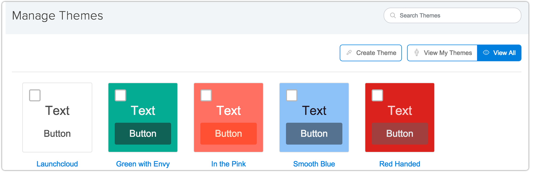This screenshot has width=533, height=173.
Task: Click the person icon on View My Themes
Action: (417, 53)
